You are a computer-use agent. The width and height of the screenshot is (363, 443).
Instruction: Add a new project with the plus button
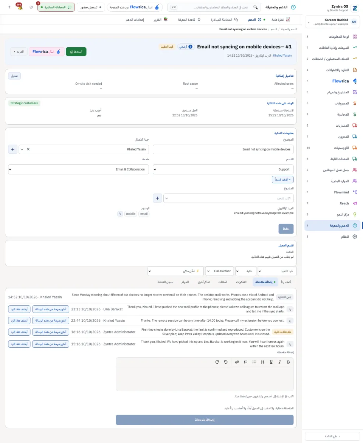pyautogui.click(x=157, y=198)
